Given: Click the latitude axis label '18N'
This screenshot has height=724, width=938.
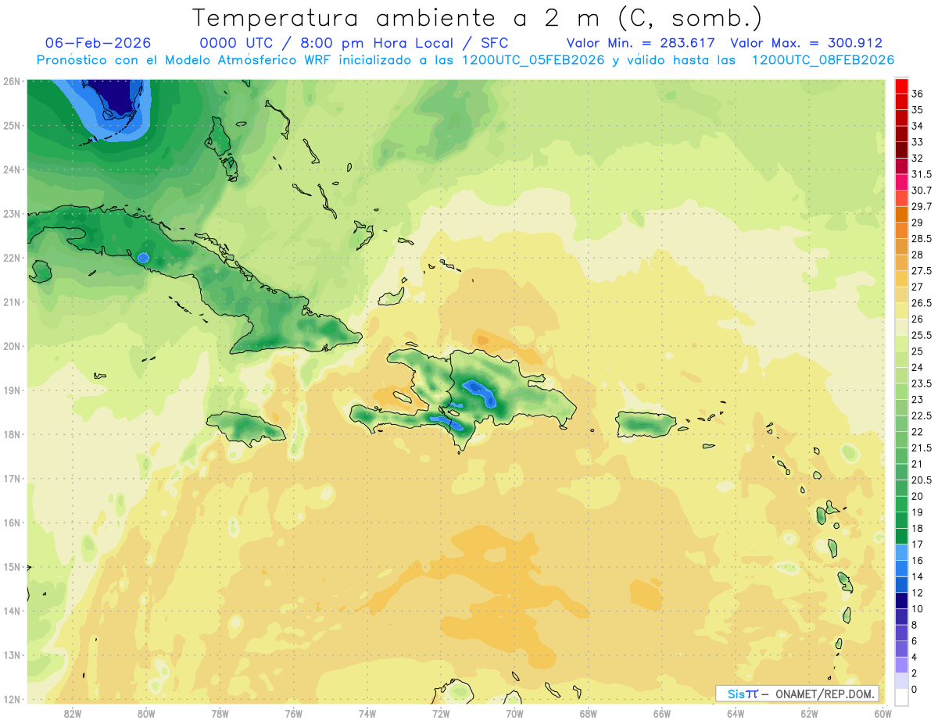Looking at the screenshot, I should [x=12, y=434].
